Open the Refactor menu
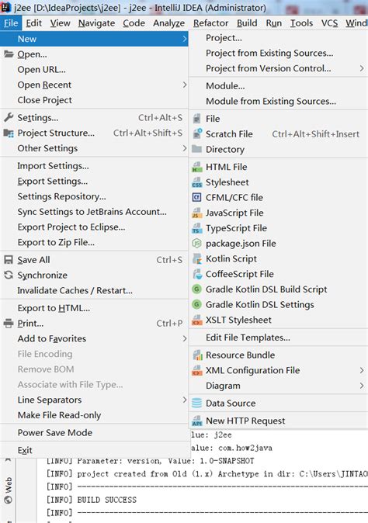Viewport: 368px width, 523px height. click(x=210, y=23)
